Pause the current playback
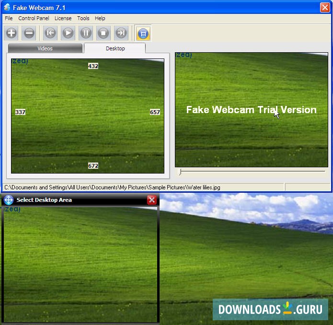Screen dimensions: 333x325 [x=86, y=33]
